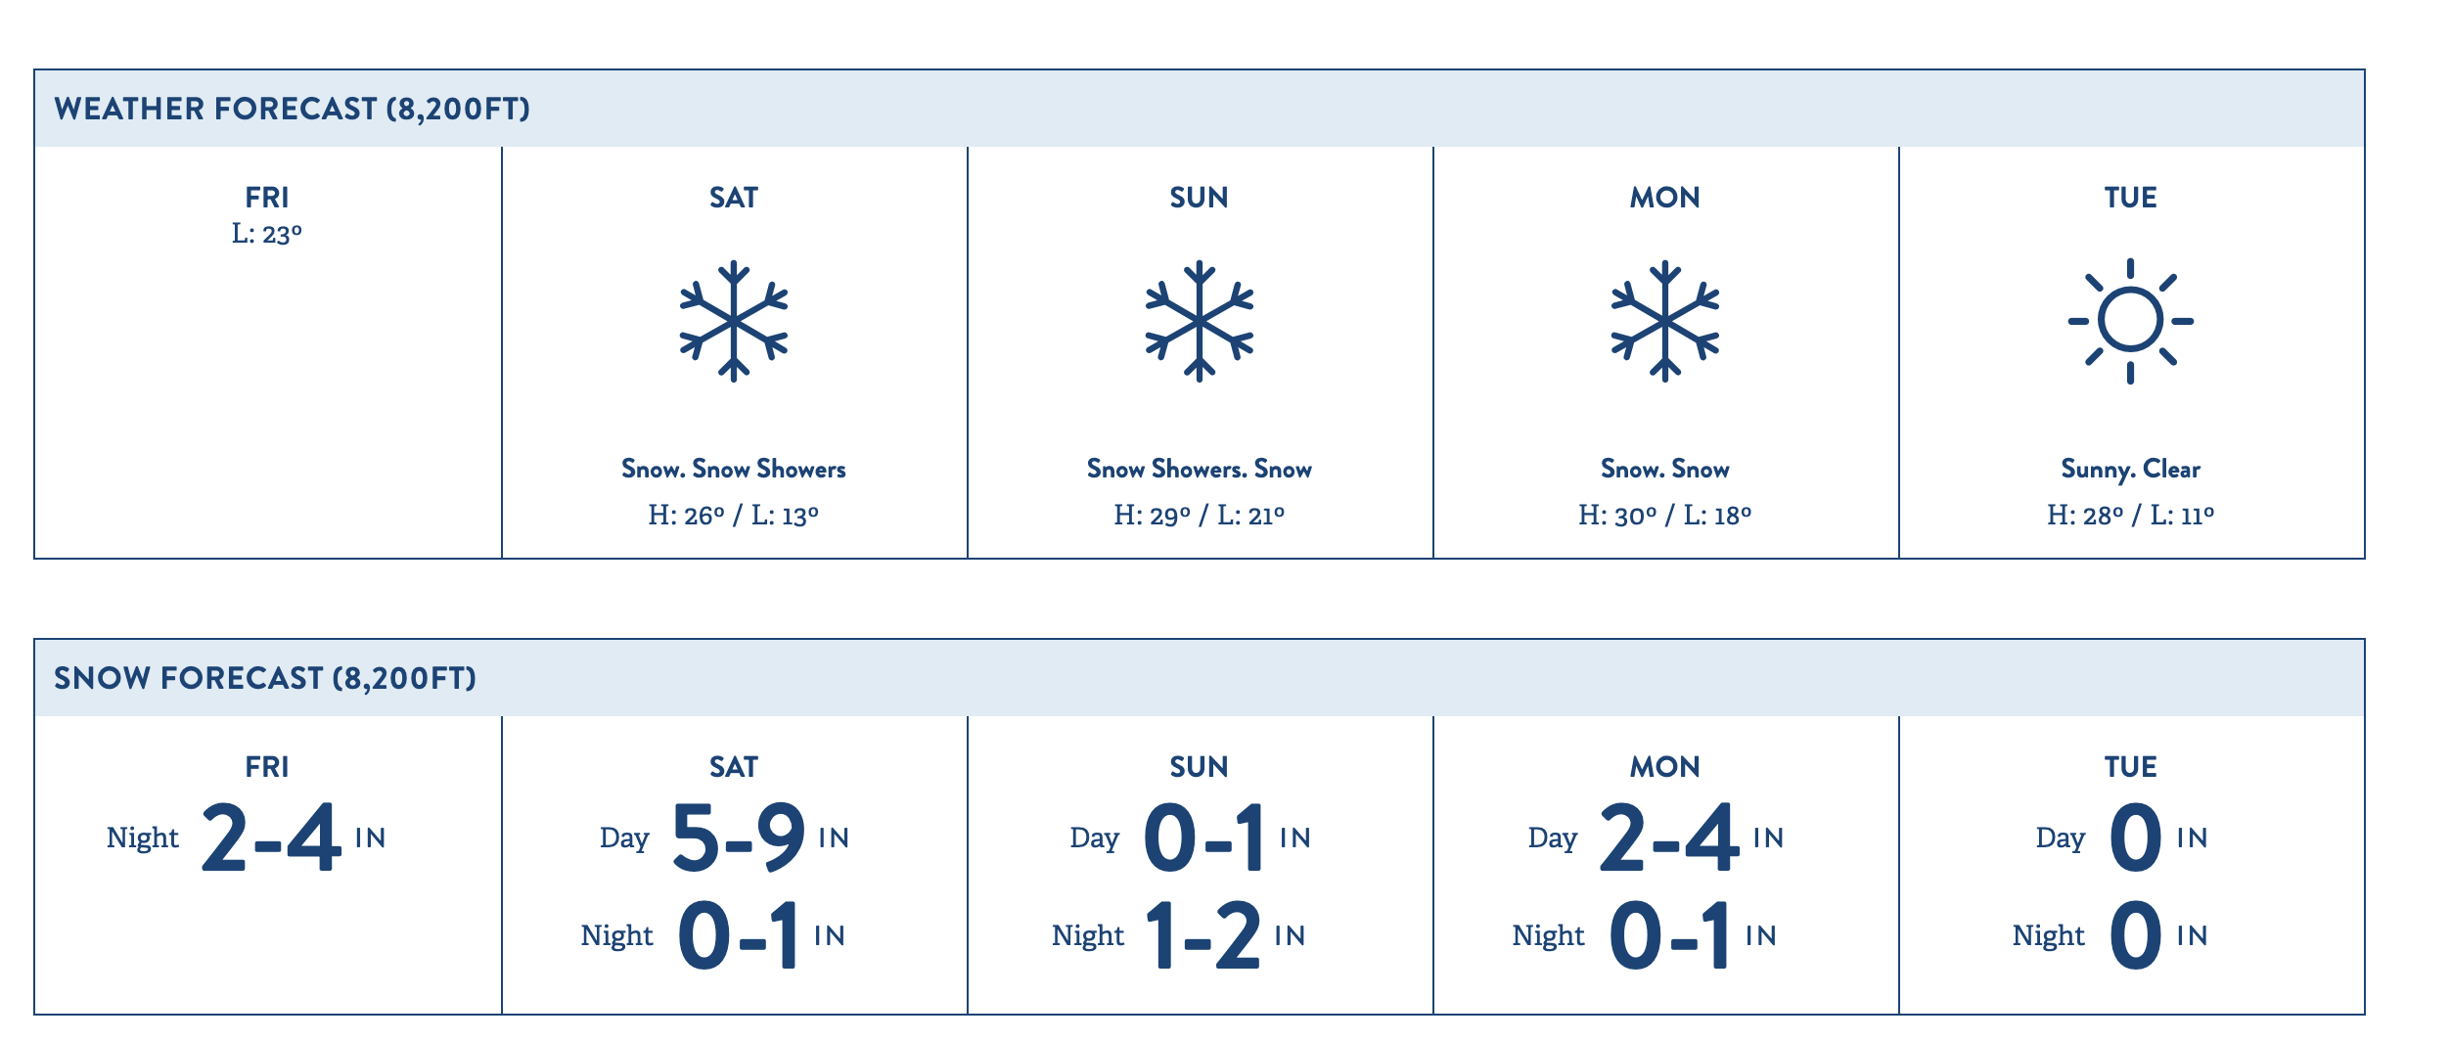
Task: Click the FRI label in weather forecast
Action: pyautogui.click(x=267, y=198)
